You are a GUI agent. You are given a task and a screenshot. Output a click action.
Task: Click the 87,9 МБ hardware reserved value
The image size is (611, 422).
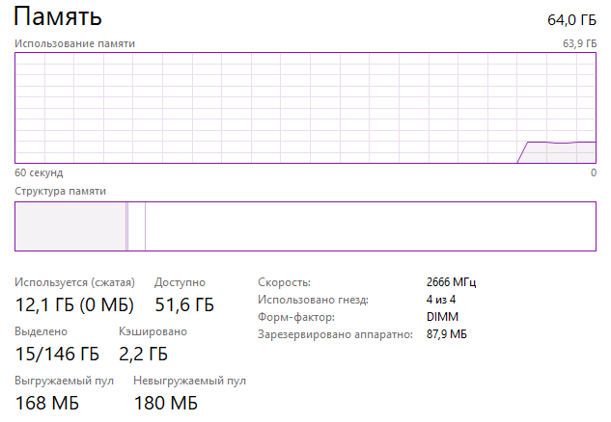tap(446, 334)
